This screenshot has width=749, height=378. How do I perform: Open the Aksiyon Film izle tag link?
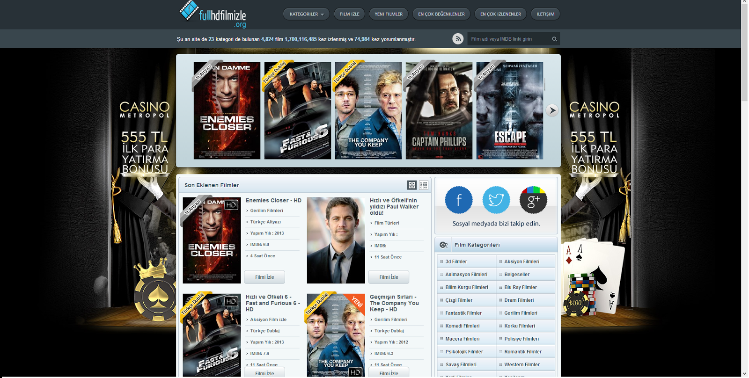point(268,320)
